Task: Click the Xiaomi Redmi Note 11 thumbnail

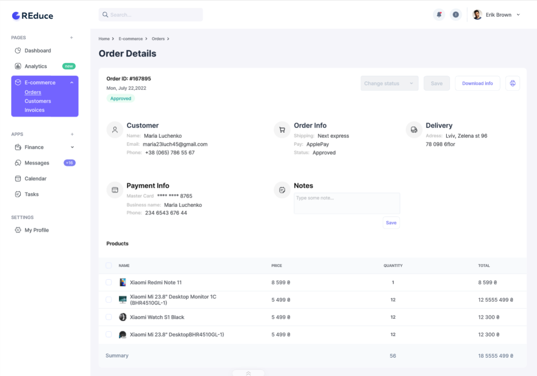Action: pyautogui.click(x=123, y=282)
